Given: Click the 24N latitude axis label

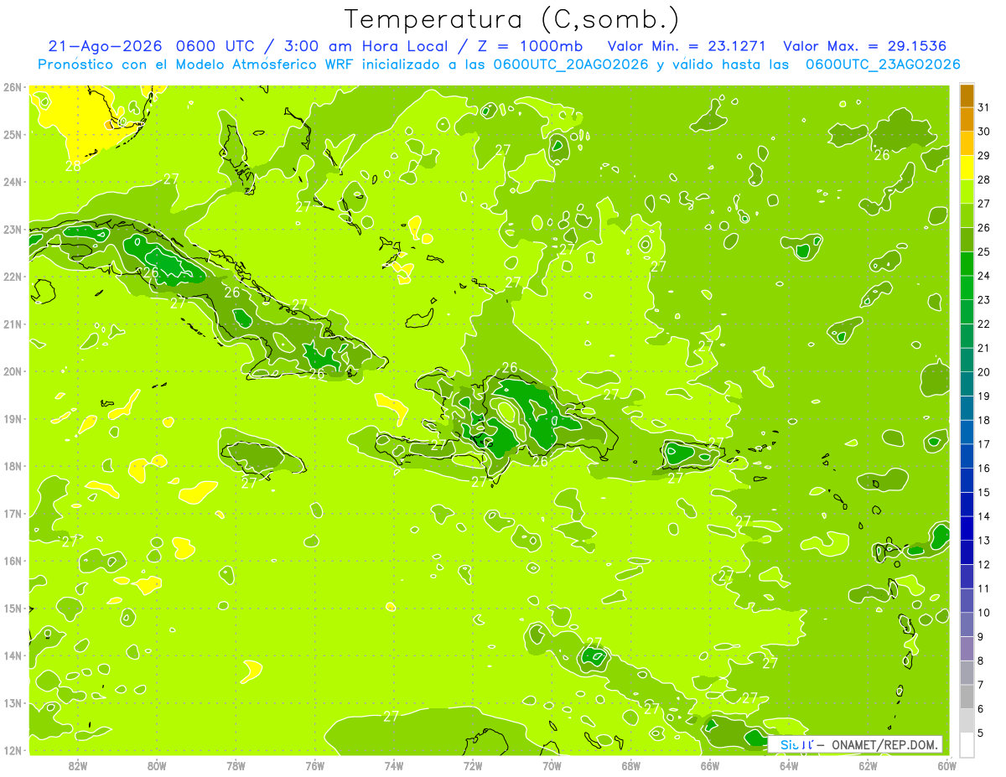Looking at the screenshot, I should pyautogui.click(x=13, y=182).
